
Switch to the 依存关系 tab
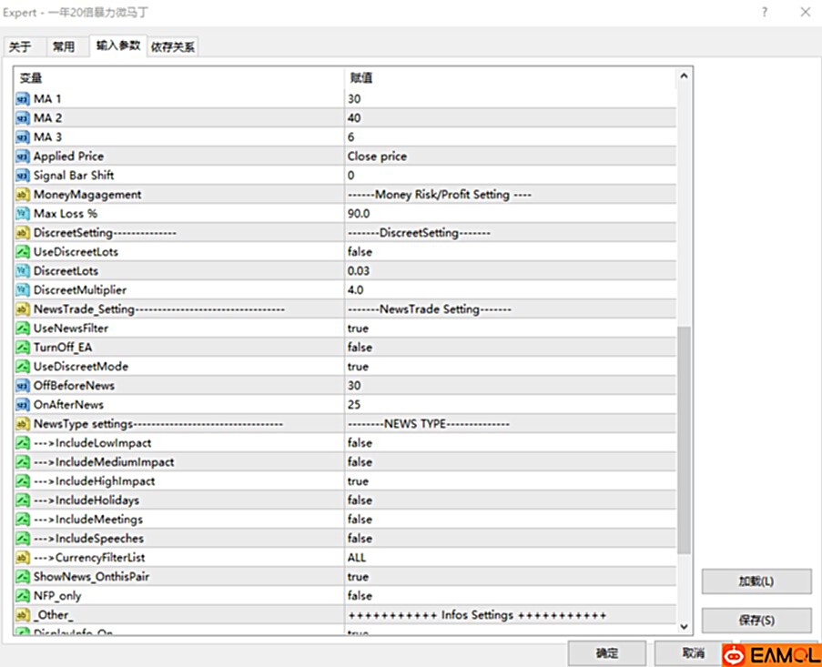(x=173, y=47)
